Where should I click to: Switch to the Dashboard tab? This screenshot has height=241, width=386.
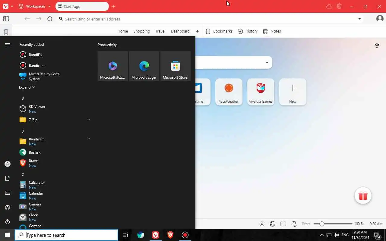click(x=180, y=31)
